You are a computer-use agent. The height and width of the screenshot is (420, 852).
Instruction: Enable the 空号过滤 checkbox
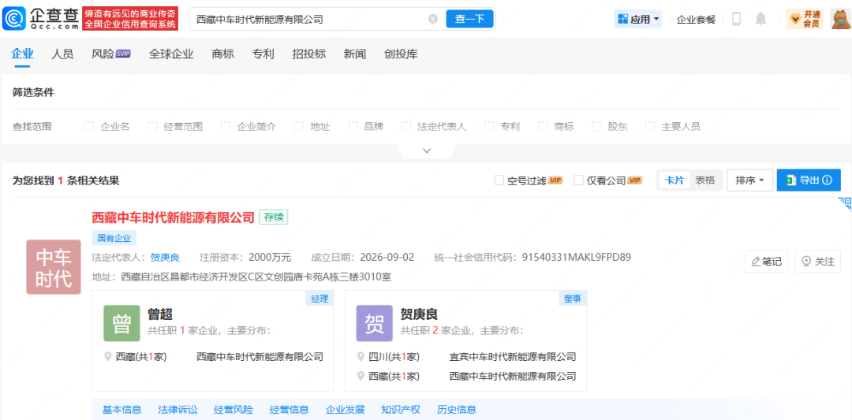tap(499, 180)
